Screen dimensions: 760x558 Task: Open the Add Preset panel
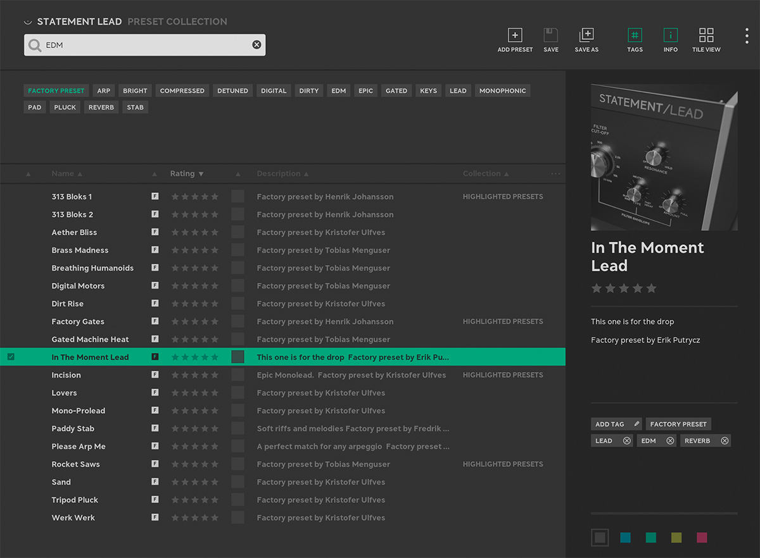point(515,36)
